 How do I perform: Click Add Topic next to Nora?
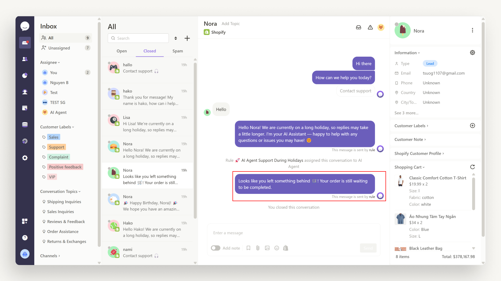click(x=230, y=23)
